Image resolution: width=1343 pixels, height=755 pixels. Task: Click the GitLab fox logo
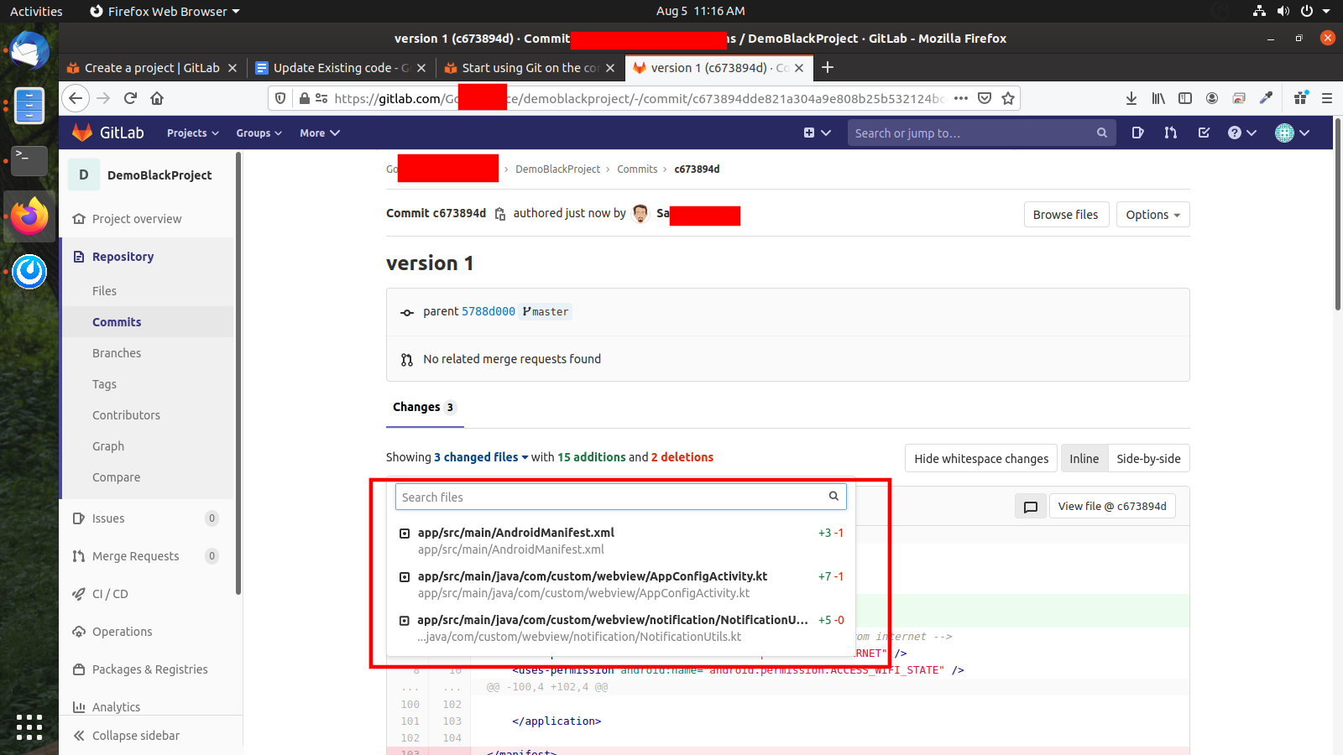82,133
